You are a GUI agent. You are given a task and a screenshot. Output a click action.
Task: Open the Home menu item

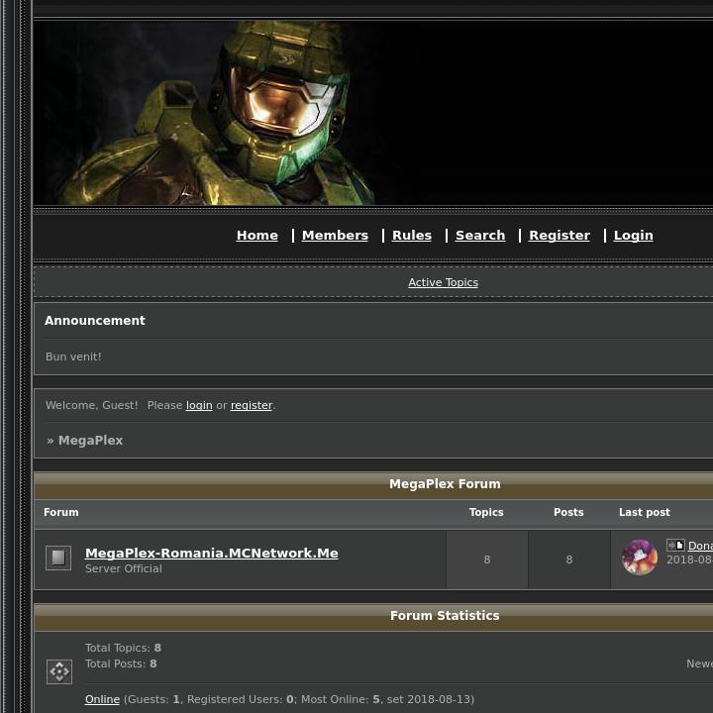click(x=256, y=236)
